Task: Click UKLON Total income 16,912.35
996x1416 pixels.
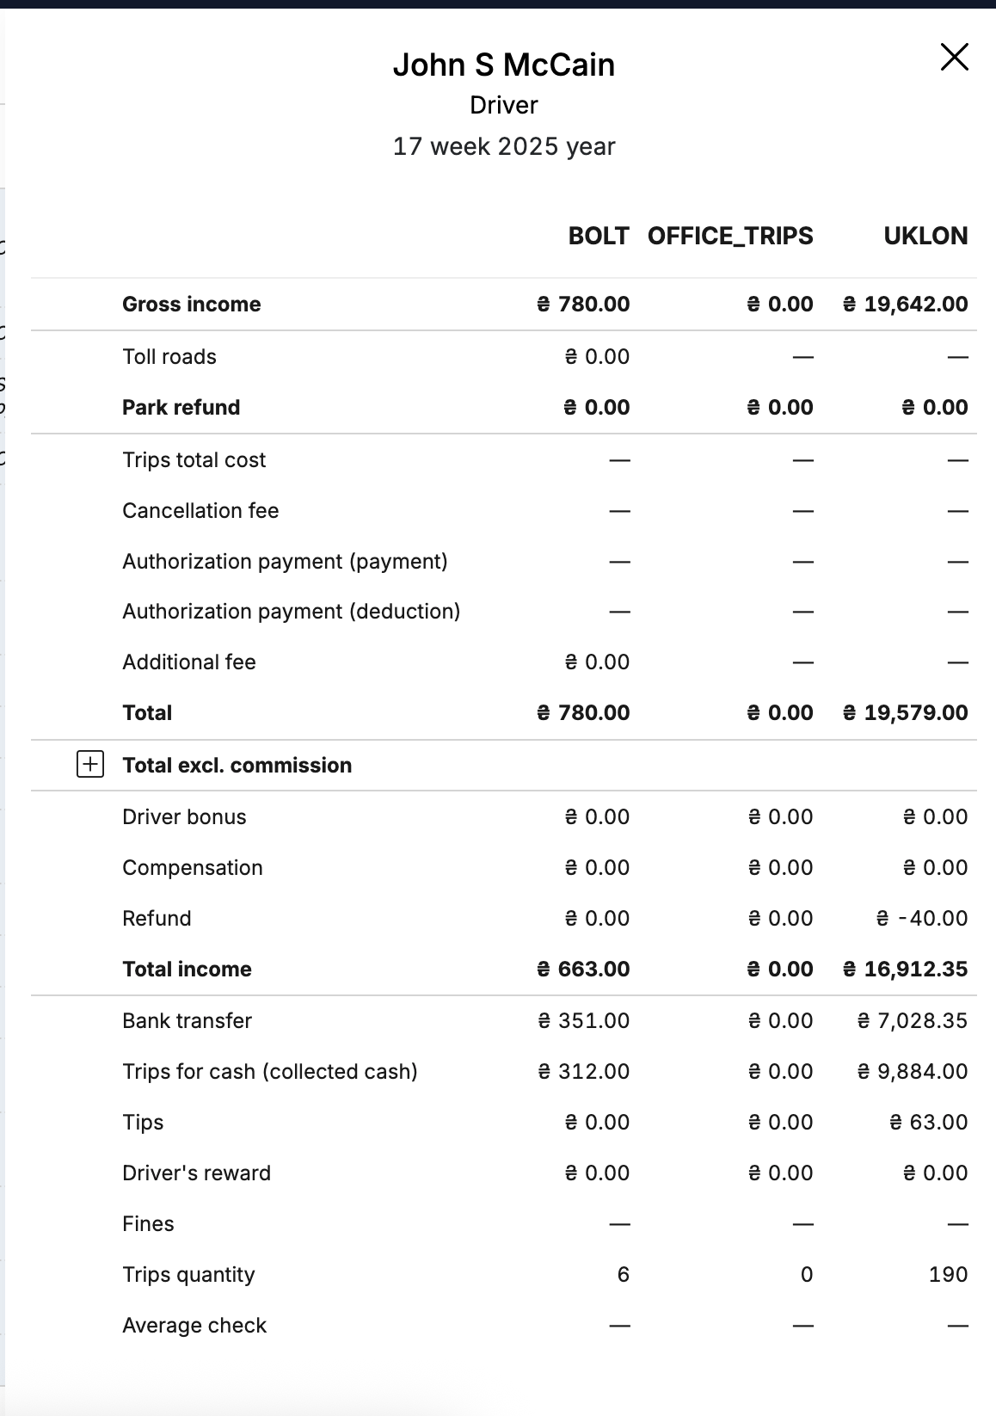Action: 905,969
